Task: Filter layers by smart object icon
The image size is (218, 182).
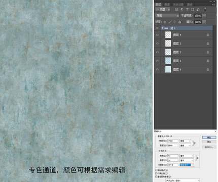Action: [x=198, y=10]
